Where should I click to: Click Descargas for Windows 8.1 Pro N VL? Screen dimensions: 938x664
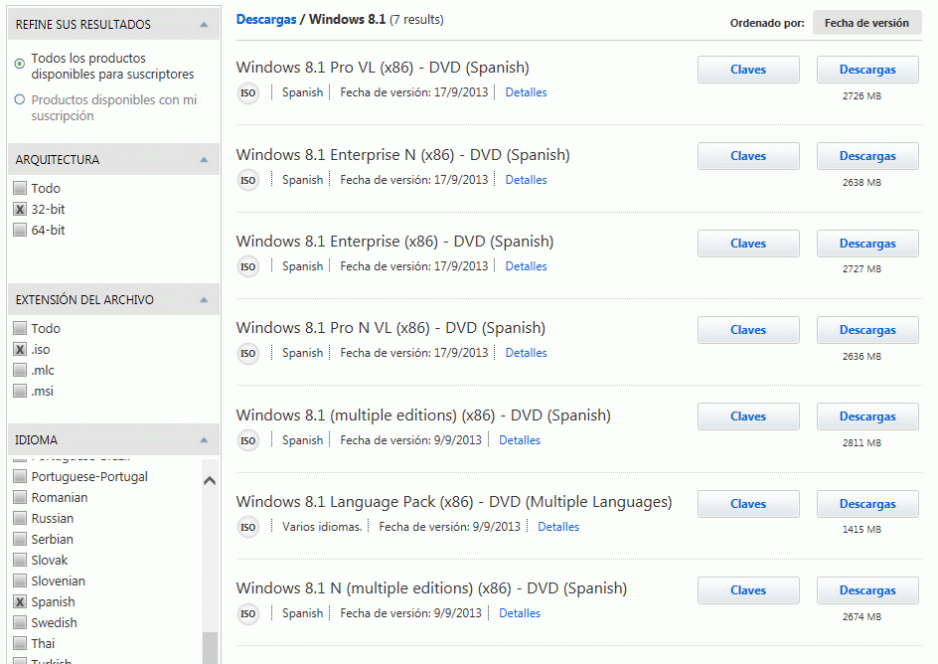867,330
